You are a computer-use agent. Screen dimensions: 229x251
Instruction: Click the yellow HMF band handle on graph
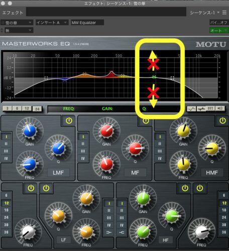pos(123,75)
